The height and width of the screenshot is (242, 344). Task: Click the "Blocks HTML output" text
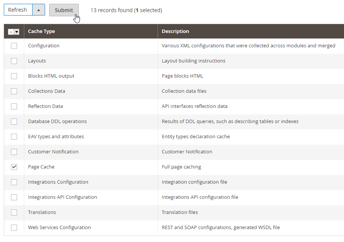click(51, 76)
